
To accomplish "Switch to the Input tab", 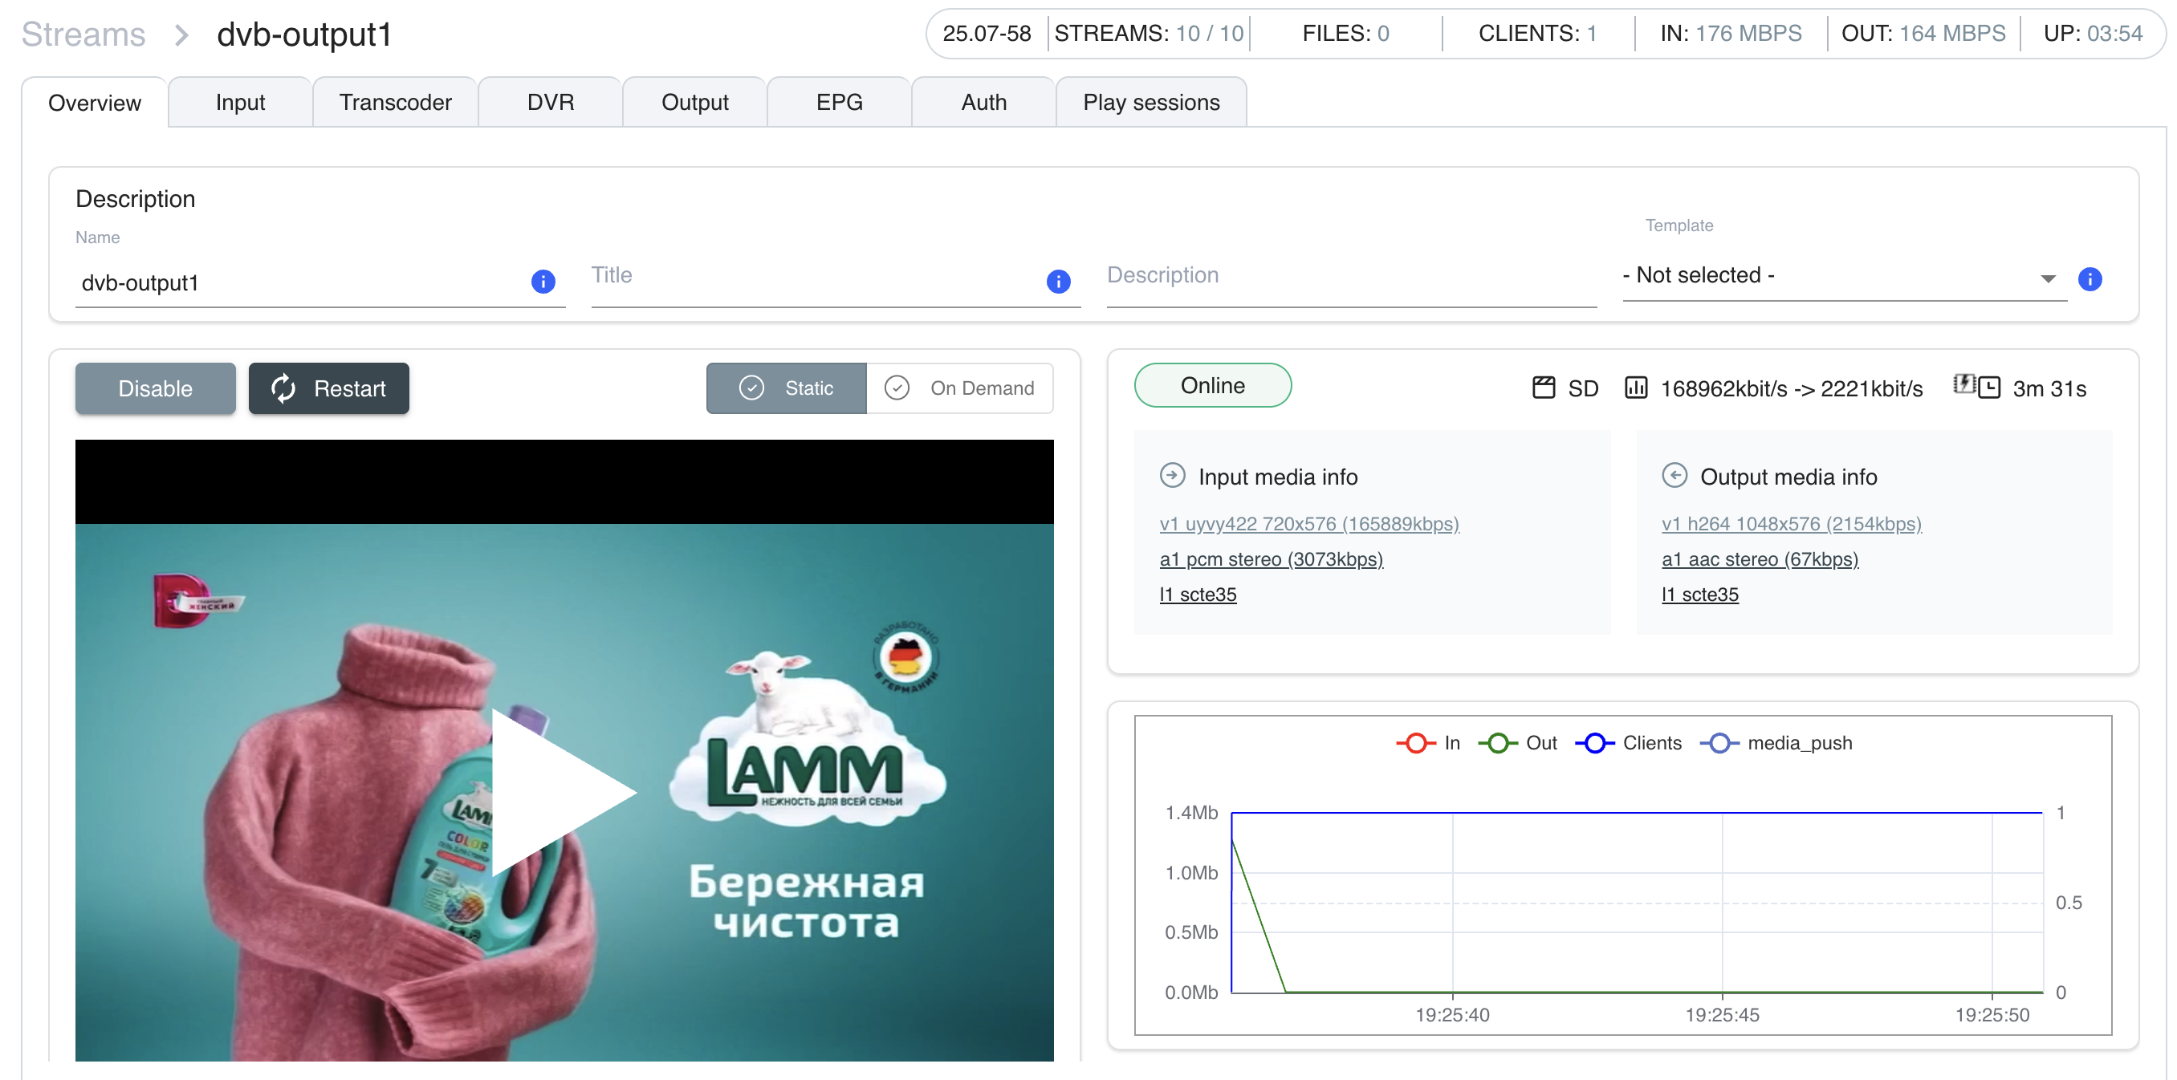I will (240, 102).
